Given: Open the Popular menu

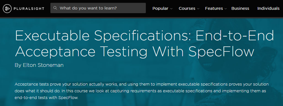Looking at the screenshot, I should point(160,8).
